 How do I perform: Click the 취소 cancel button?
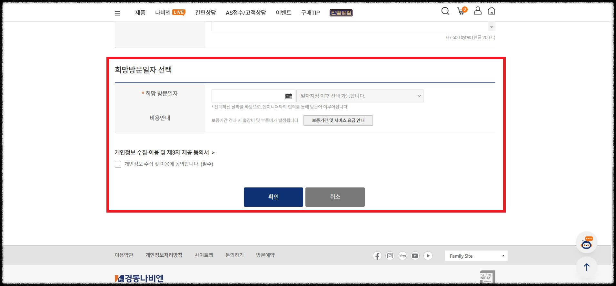tap(335, 197)
